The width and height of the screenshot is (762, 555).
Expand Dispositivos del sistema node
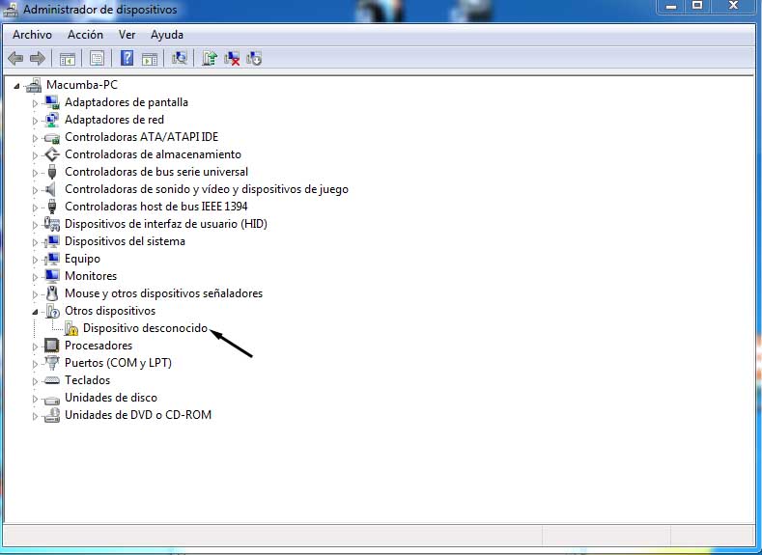35,242
